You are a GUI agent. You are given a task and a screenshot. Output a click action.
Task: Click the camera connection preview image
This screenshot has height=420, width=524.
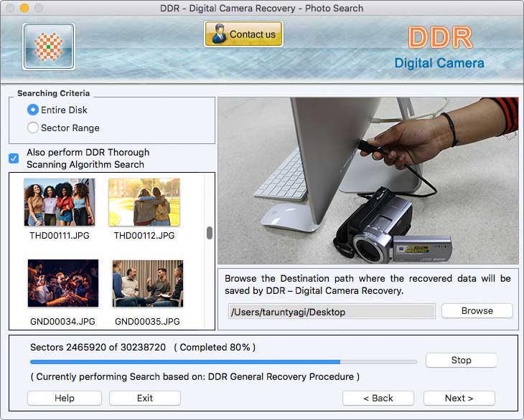(368, 181)
